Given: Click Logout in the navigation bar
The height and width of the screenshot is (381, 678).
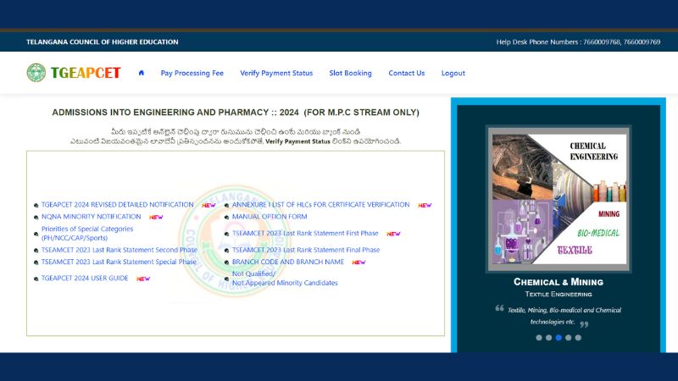Looking at the screenshot, I should point(453,73).
